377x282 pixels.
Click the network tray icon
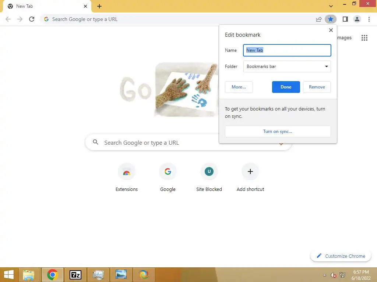click(x=342, y=275)
